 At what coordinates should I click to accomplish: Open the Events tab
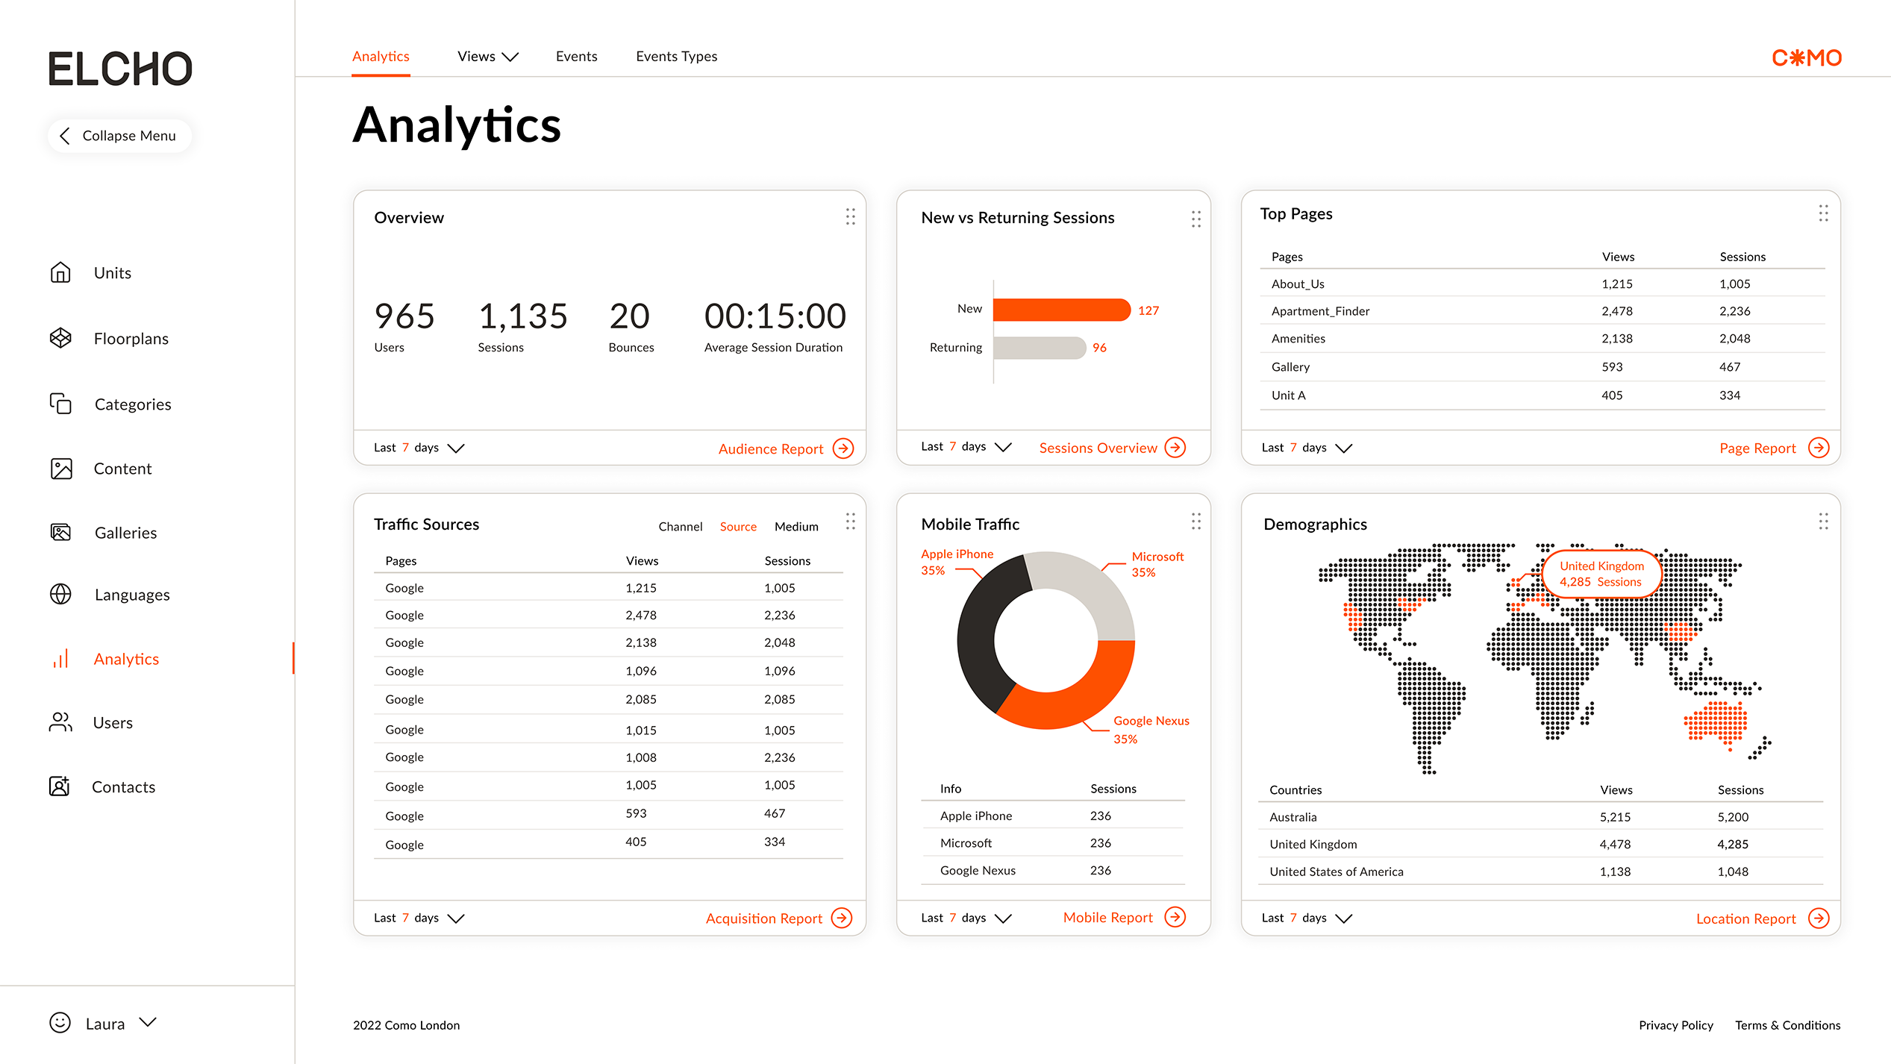[576, 57]
